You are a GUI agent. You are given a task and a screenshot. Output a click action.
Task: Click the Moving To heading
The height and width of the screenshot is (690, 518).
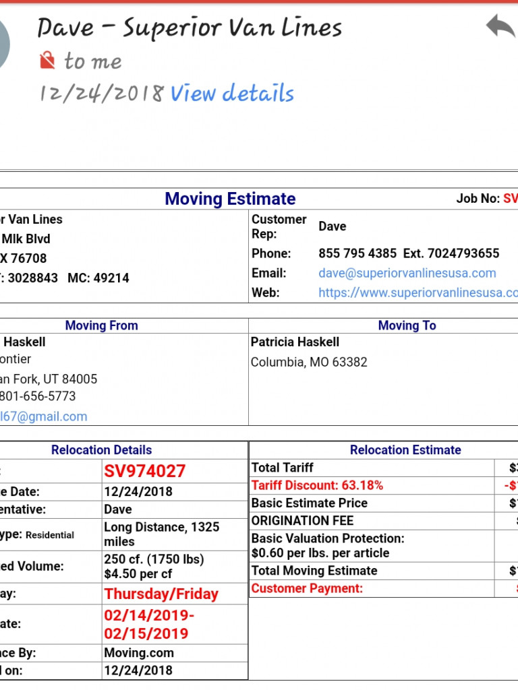point(407,325)
